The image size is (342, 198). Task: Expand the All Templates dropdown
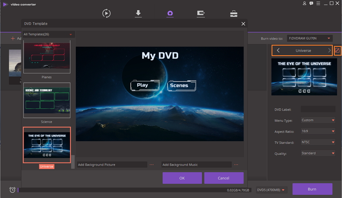[x=49, y=34]
